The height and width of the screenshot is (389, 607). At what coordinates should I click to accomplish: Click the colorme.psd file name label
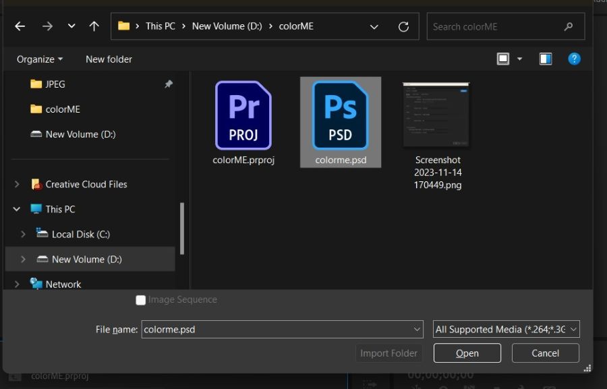tap(341, 160)
